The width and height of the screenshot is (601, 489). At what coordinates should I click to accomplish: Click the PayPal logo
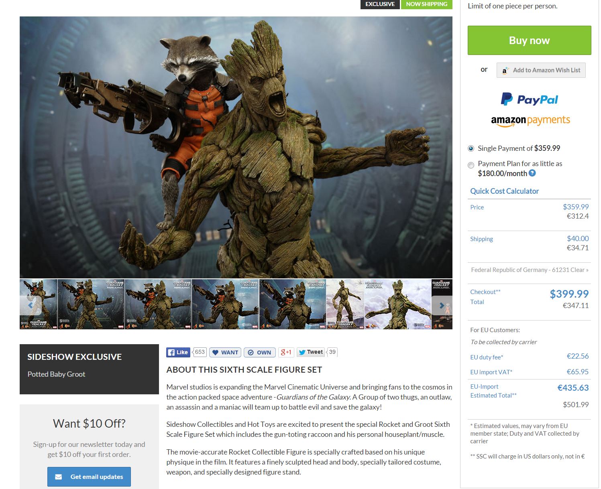coord(529,99)
